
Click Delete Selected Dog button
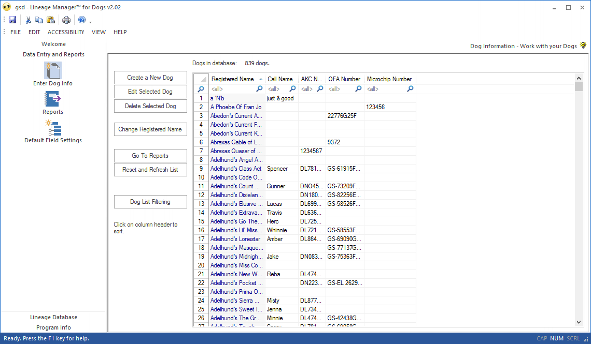(x=150, y=106)
